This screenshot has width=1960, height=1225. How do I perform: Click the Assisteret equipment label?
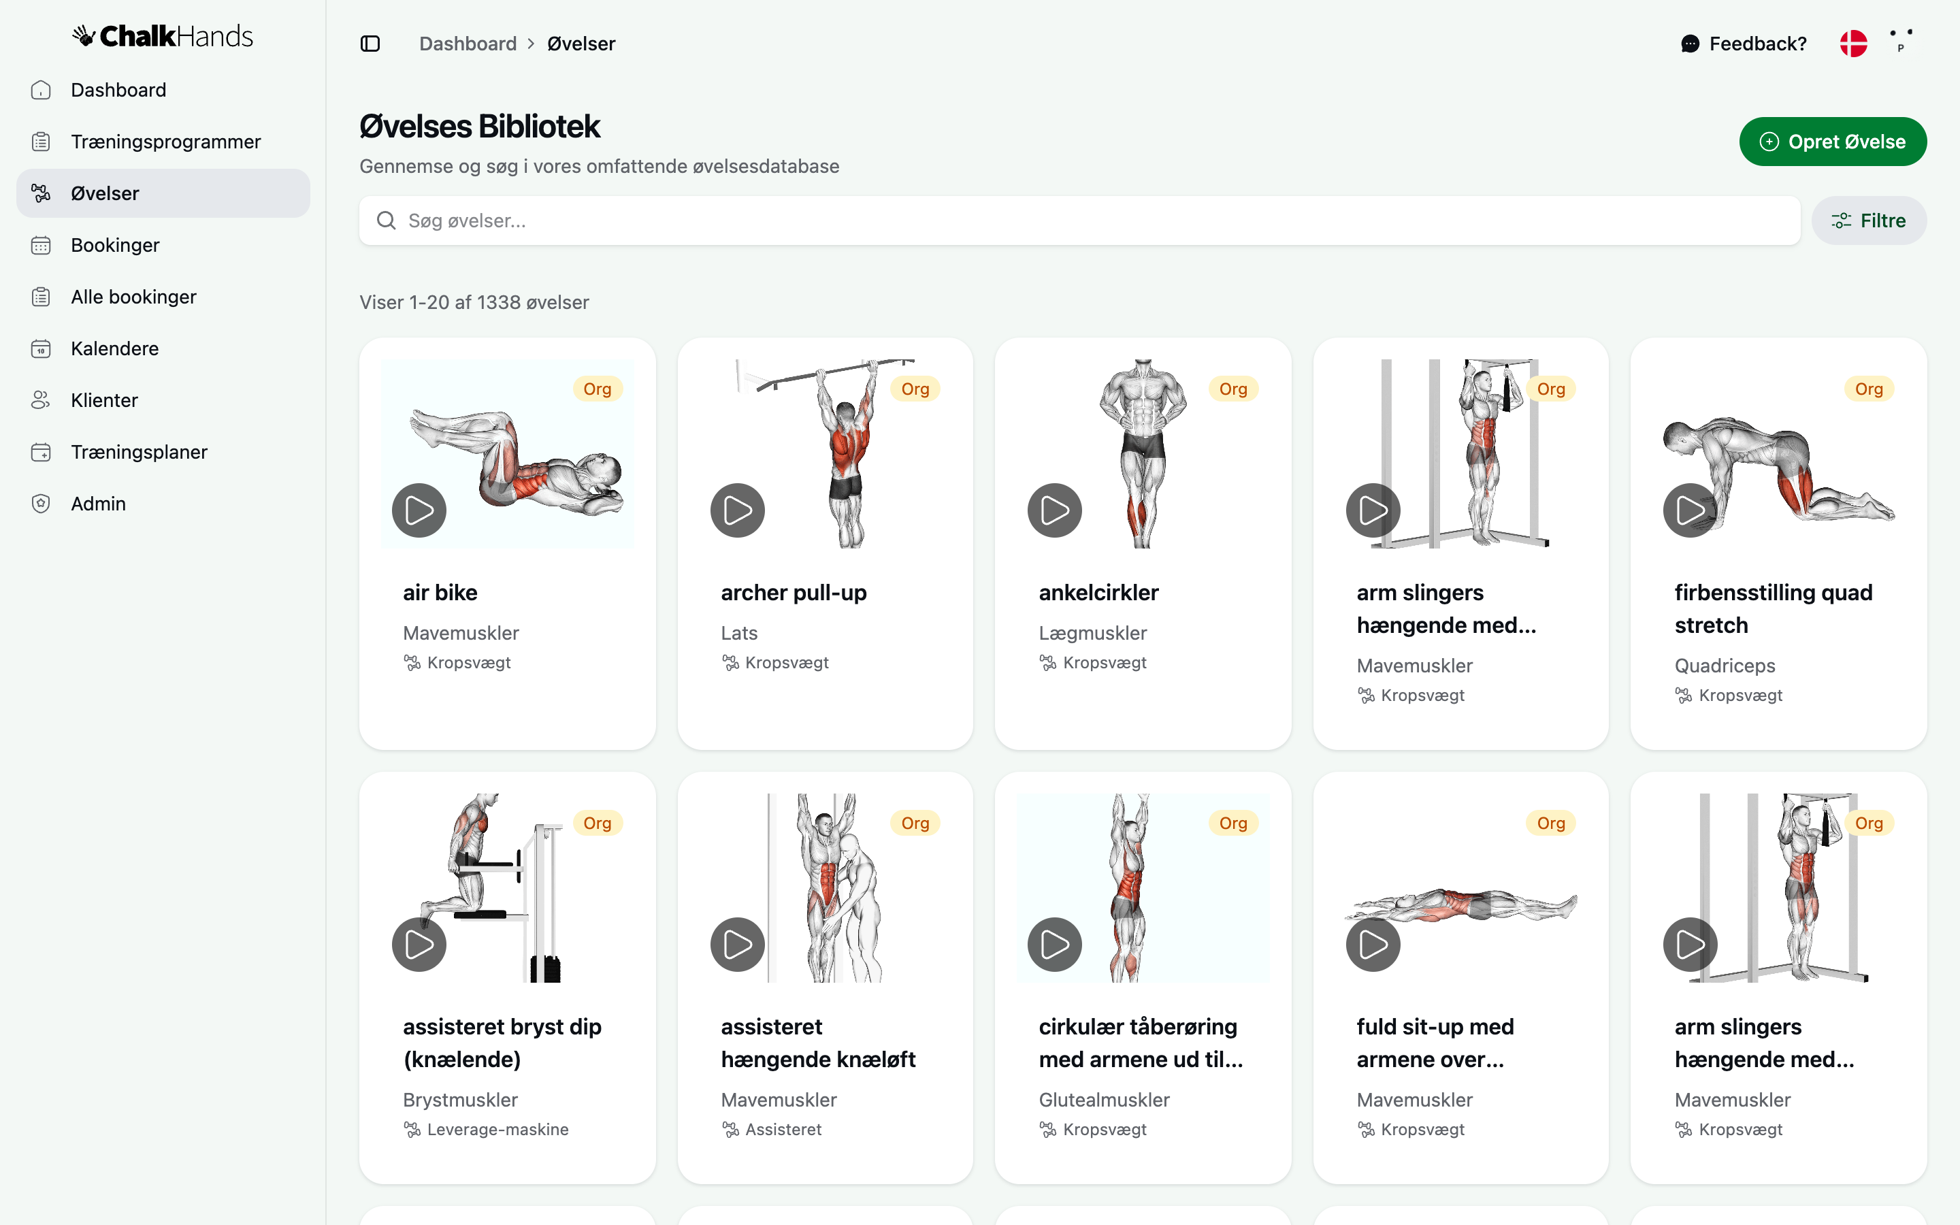pos(783,1130)
